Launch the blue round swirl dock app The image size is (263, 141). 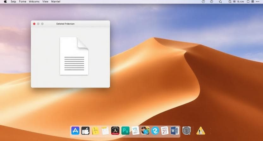[155, 131]
